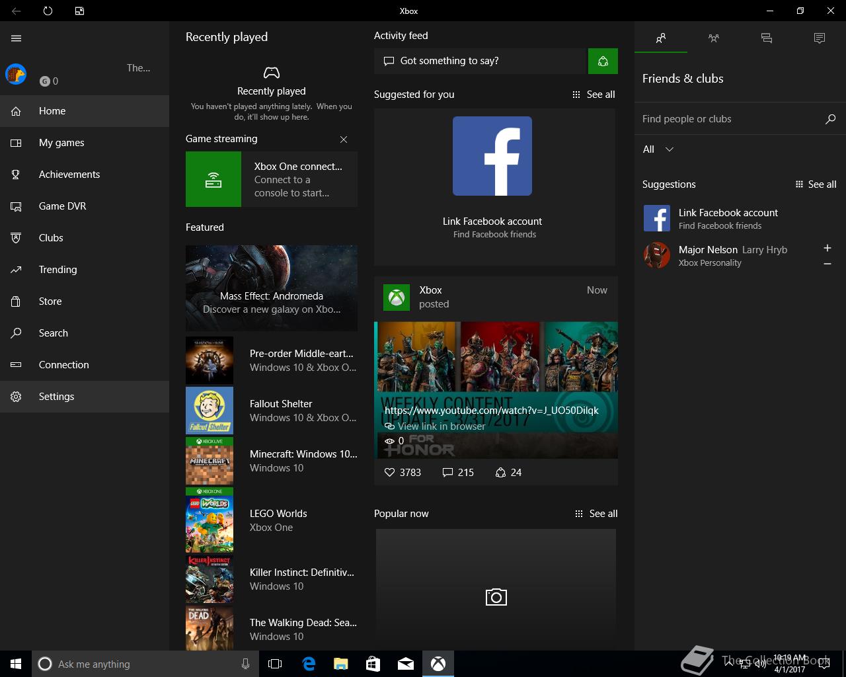
Task: Open Settings in sidebar
Action: [85, 397]
